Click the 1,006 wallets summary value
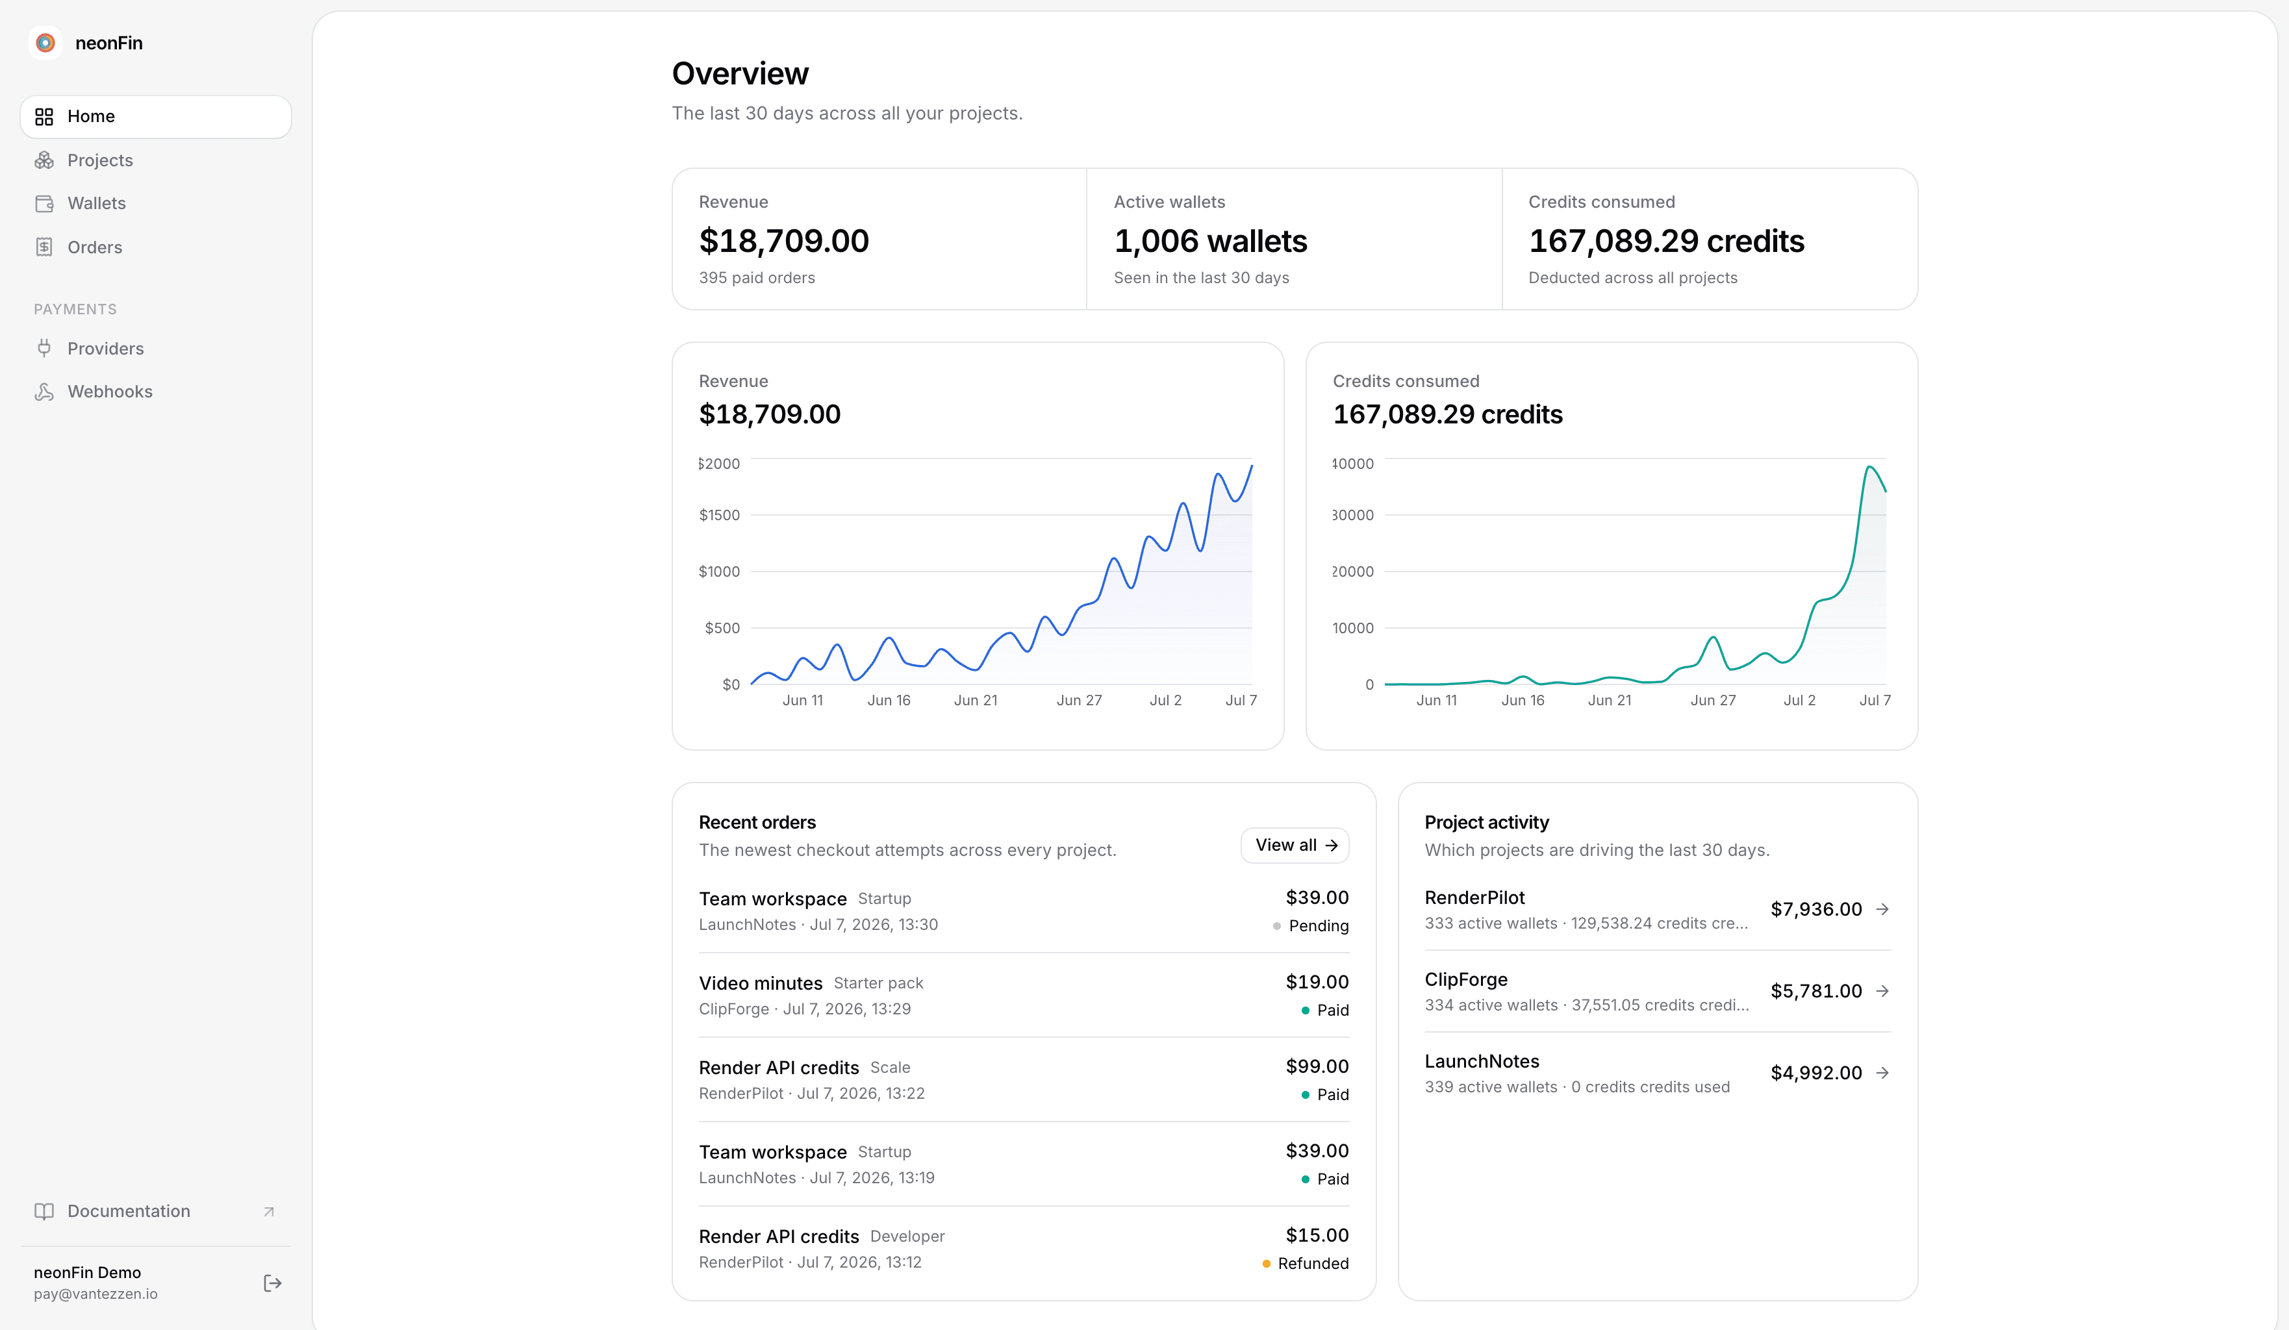This screenshot has width=2289, height=1330. pyautogui.click(x=1210, y=242)
